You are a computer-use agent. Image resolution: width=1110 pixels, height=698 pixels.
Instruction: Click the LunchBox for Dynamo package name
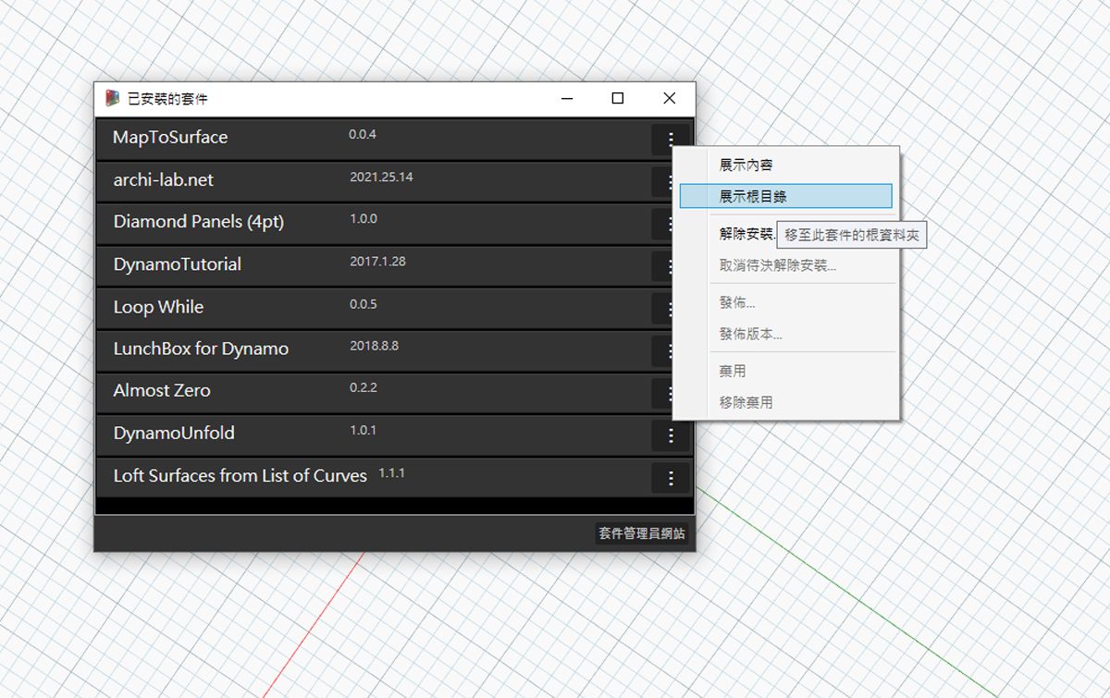tap(201, 349)
